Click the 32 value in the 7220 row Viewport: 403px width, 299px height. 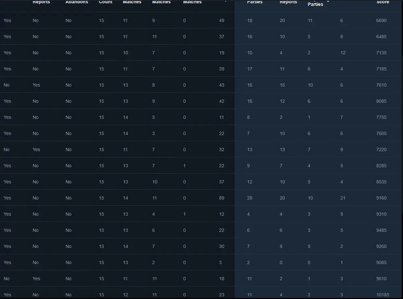coord(221,149)
